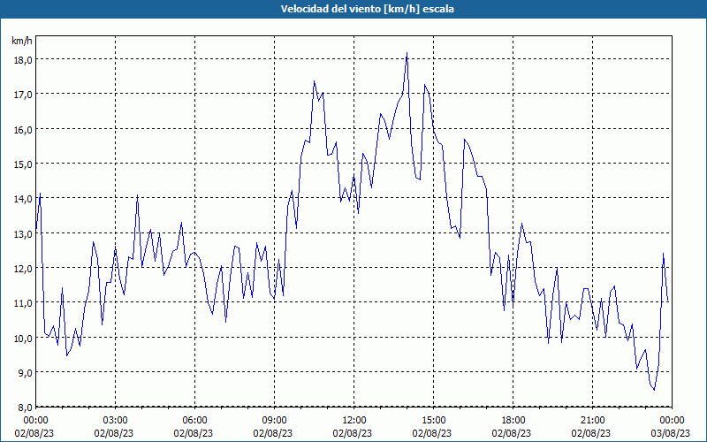Click the 'km/h' axis unit label

pyautogui.click(x=22, y=41)
